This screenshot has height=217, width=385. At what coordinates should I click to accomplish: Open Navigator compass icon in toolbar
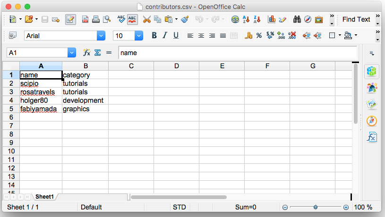(308, 19)
